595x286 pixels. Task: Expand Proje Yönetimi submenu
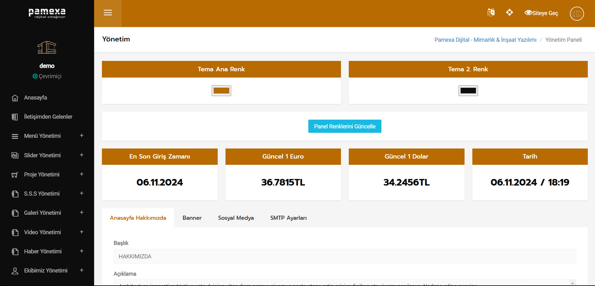82,174
